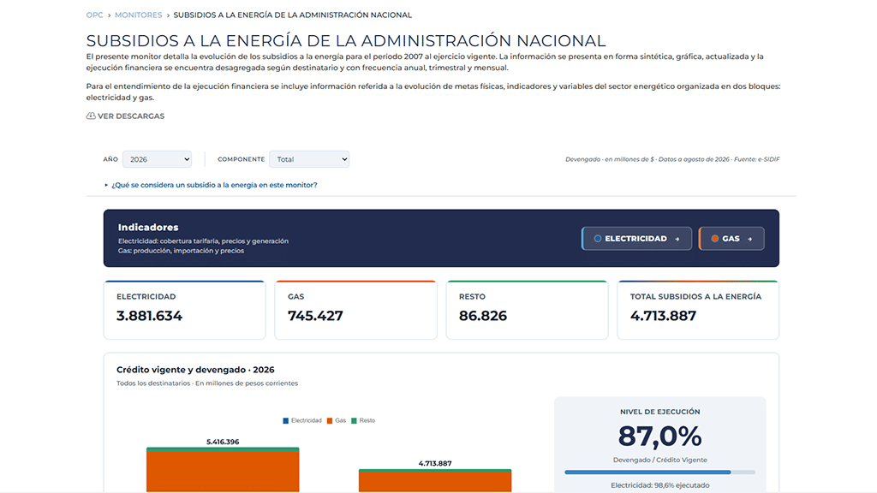Select the ELECTRICIDAD card value 3.881.634
This screenshot has height=493, width=877.
tap(149, 316)
